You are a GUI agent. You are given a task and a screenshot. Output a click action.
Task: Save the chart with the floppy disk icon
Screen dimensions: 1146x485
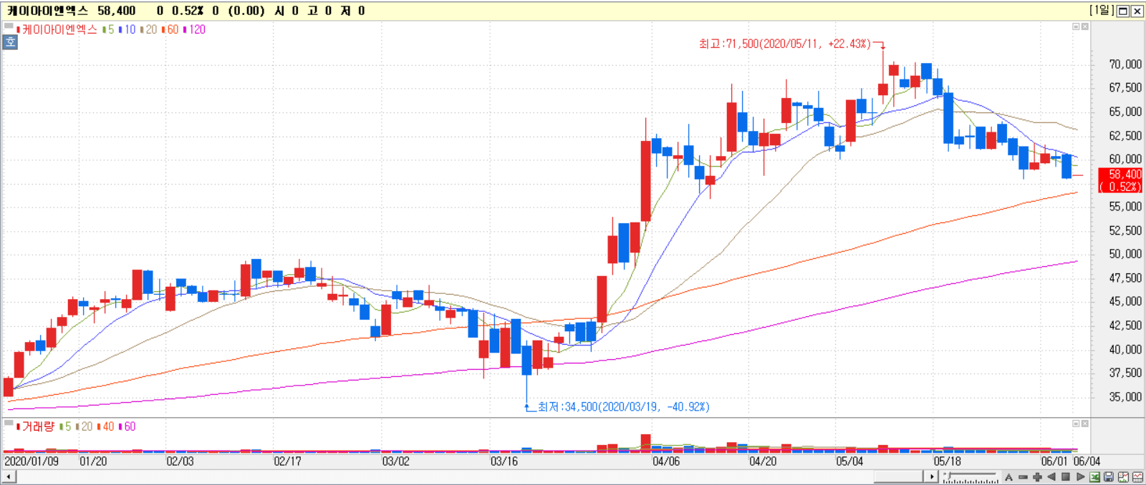point(1109,477)
